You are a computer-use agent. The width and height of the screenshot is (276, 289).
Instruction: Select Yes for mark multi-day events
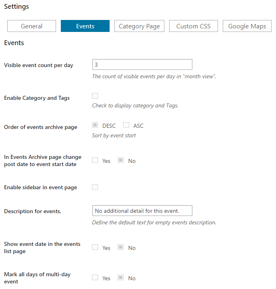(95, 277)
